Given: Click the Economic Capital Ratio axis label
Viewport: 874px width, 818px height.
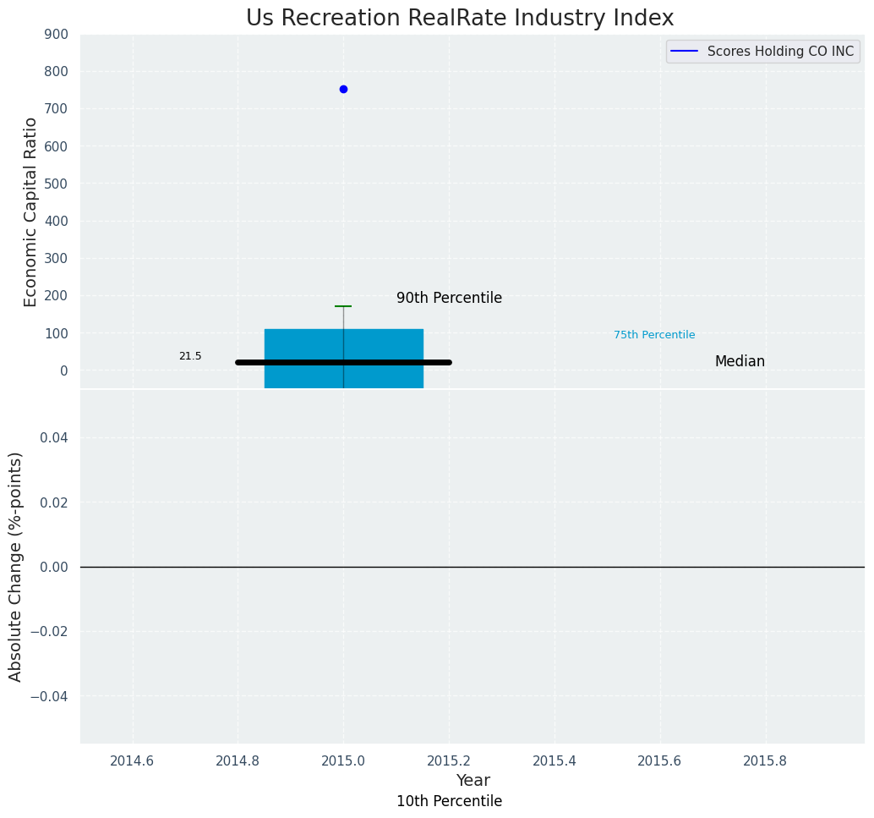Looking at the screenshot, I should (x=30, y=211).
